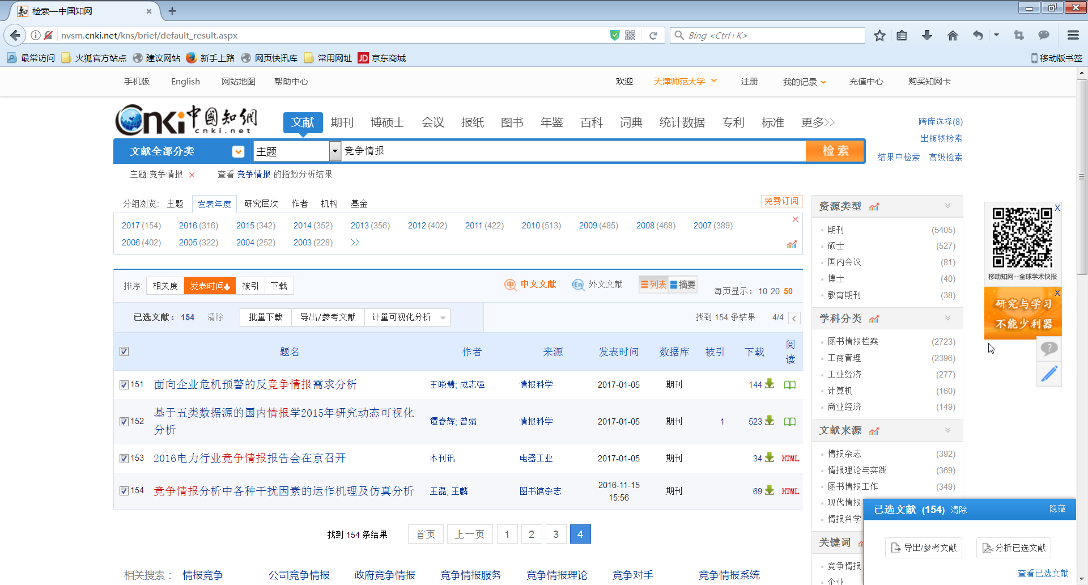Viewport: 1088px width, 585px height.
Task: Select 作者 group browse tab
Action: pos(300,204)
